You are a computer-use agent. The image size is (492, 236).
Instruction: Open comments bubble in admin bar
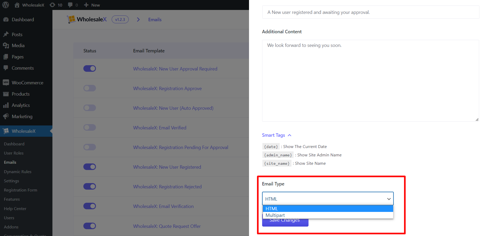[x=73, y=5]
